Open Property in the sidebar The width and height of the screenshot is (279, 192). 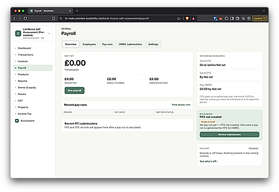pyautogui.click(x=23, y=107)
